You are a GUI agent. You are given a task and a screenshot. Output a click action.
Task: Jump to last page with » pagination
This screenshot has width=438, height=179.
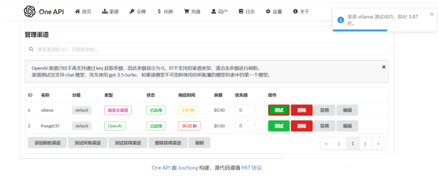pos(378,144)
